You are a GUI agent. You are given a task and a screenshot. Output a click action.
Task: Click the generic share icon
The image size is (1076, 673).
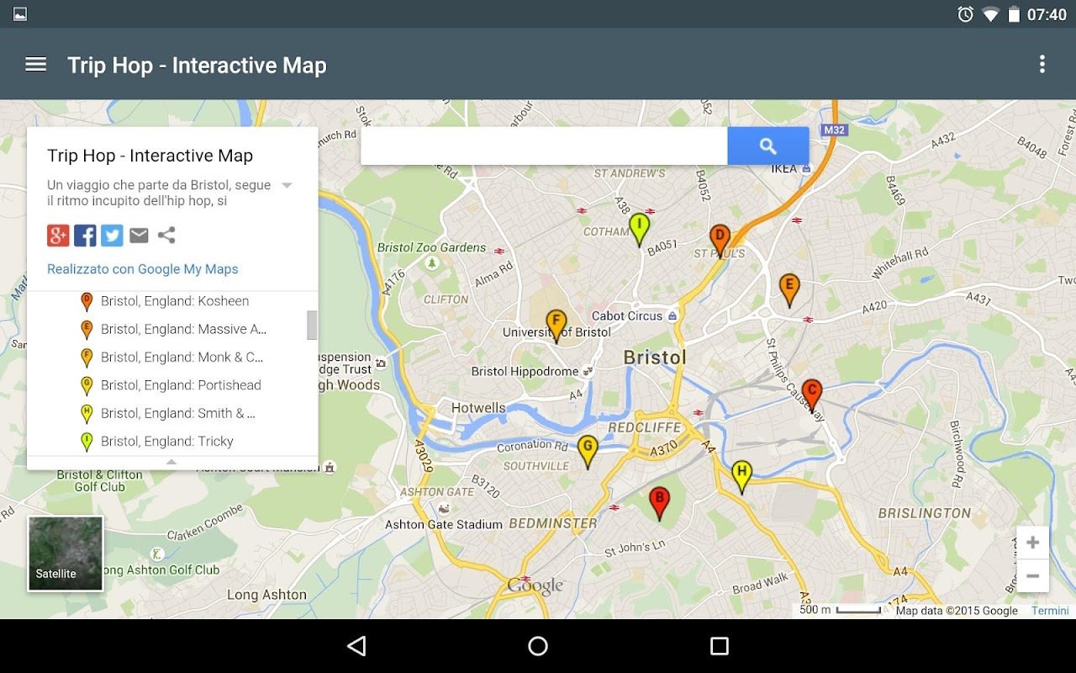point(166,236)
